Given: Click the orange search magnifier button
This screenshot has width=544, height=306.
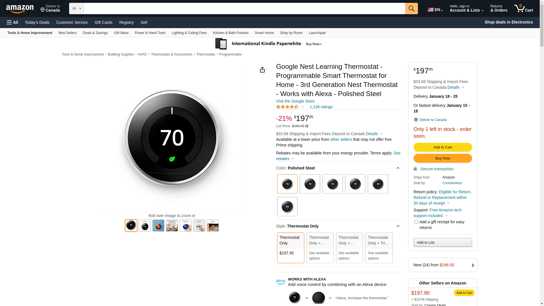Looking at the screenshot, I should click(x=411, y=8).
